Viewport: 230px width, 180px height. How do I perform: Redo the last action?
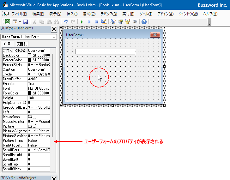coord(73,22)
